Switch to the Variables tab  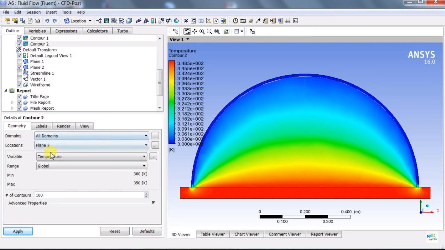37,31
